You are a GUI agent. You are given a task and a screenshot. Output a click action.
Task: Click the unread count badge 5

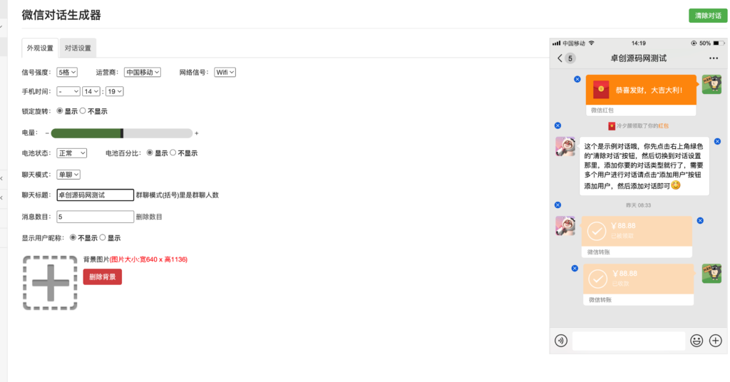point(570,58)
